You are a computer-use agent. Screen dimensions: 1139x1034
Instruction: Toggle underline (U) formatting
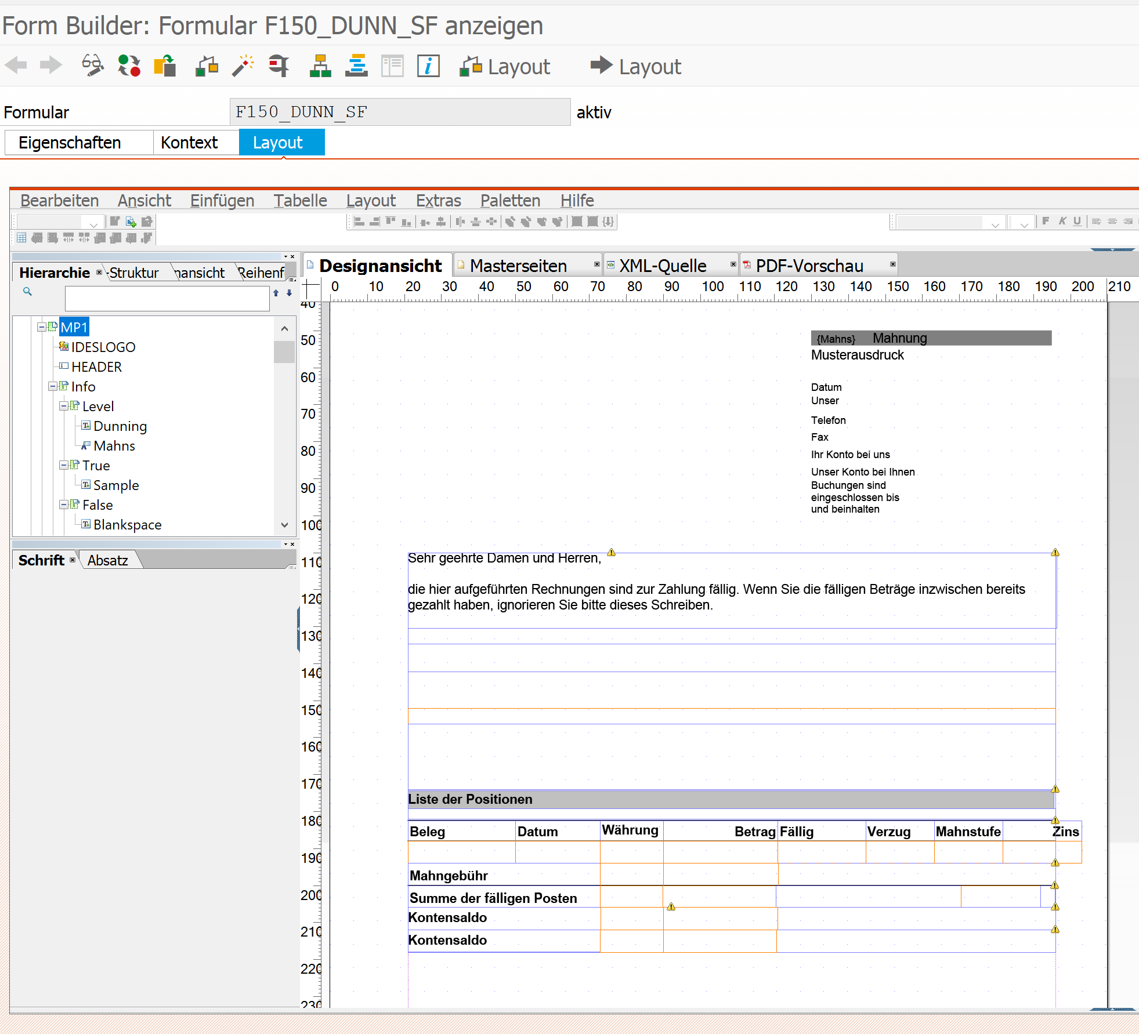(1077, 221)
